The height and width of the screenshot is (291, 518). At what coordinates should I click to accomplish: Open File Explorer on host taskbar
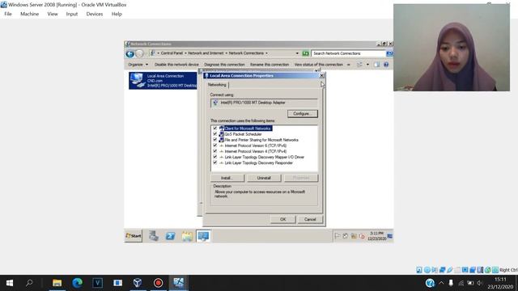click(x=57, y=283)
